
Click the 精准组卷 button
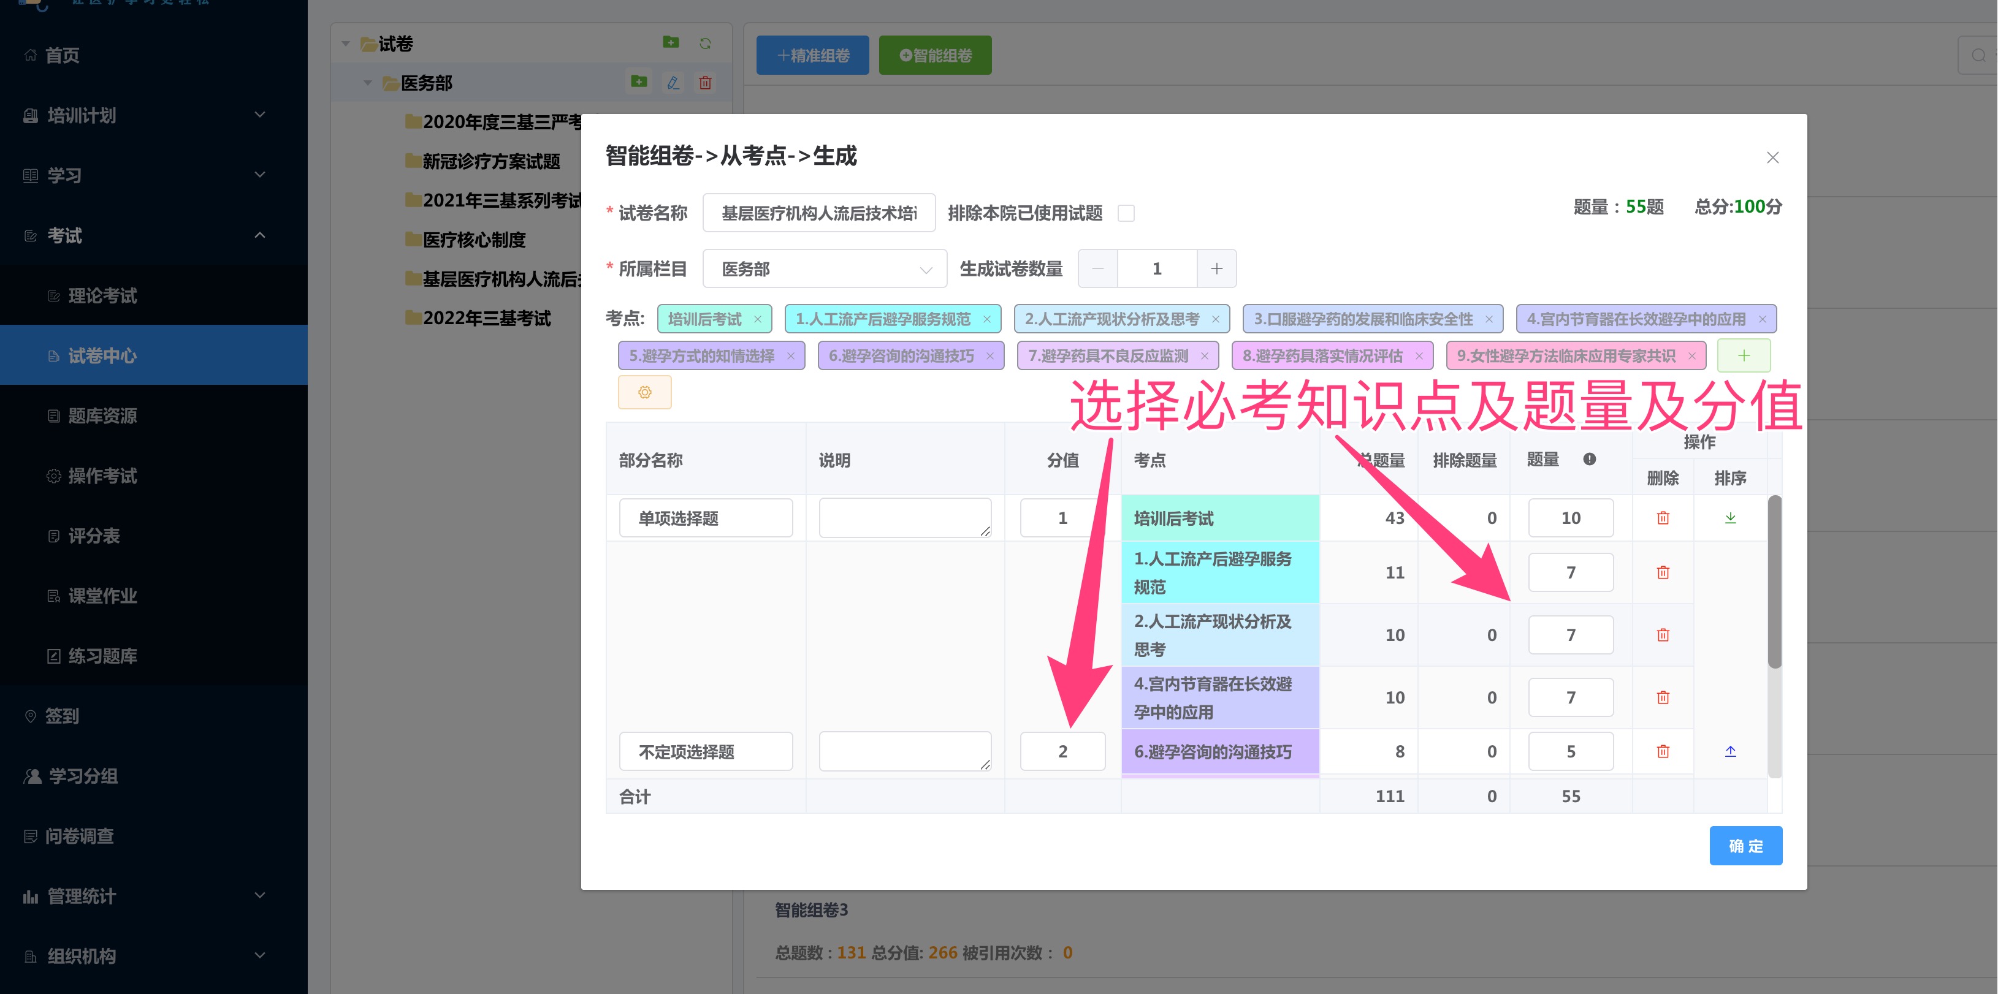tap(812, 56)
